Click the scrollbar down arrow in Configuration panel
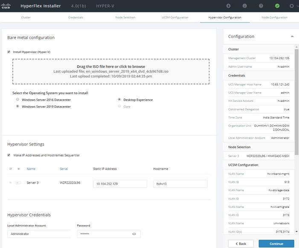Screen dimensions: 299x248 tap(296, 232)
